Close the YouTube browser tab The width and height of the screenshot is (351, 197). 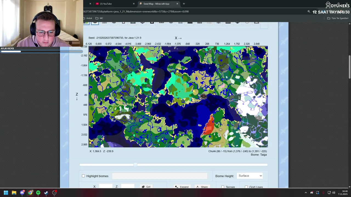134,4
